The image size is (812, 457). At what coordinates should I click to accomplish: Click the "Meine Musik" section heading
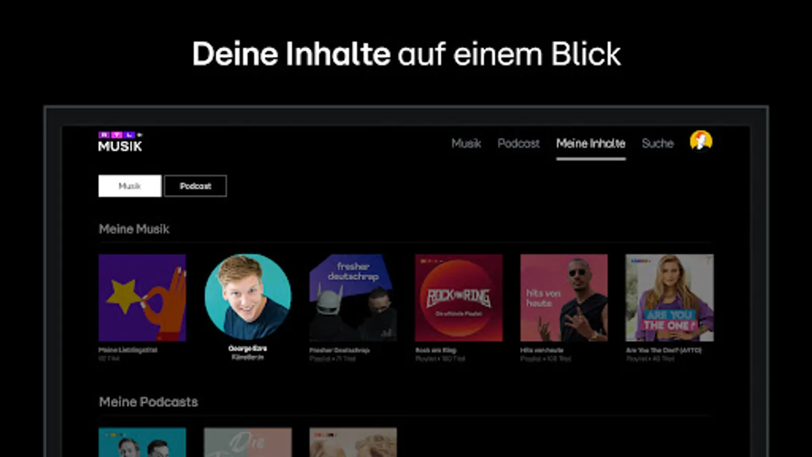coord(134,229)
